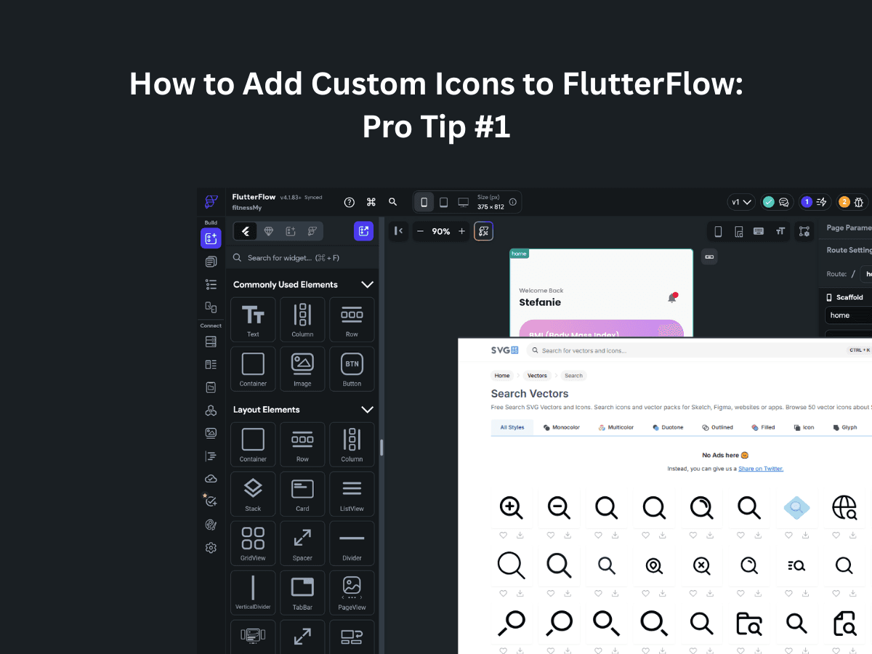Click the green checkmark status icon
Viewport: 872px width, 654px height.
[x=768, y=202]
